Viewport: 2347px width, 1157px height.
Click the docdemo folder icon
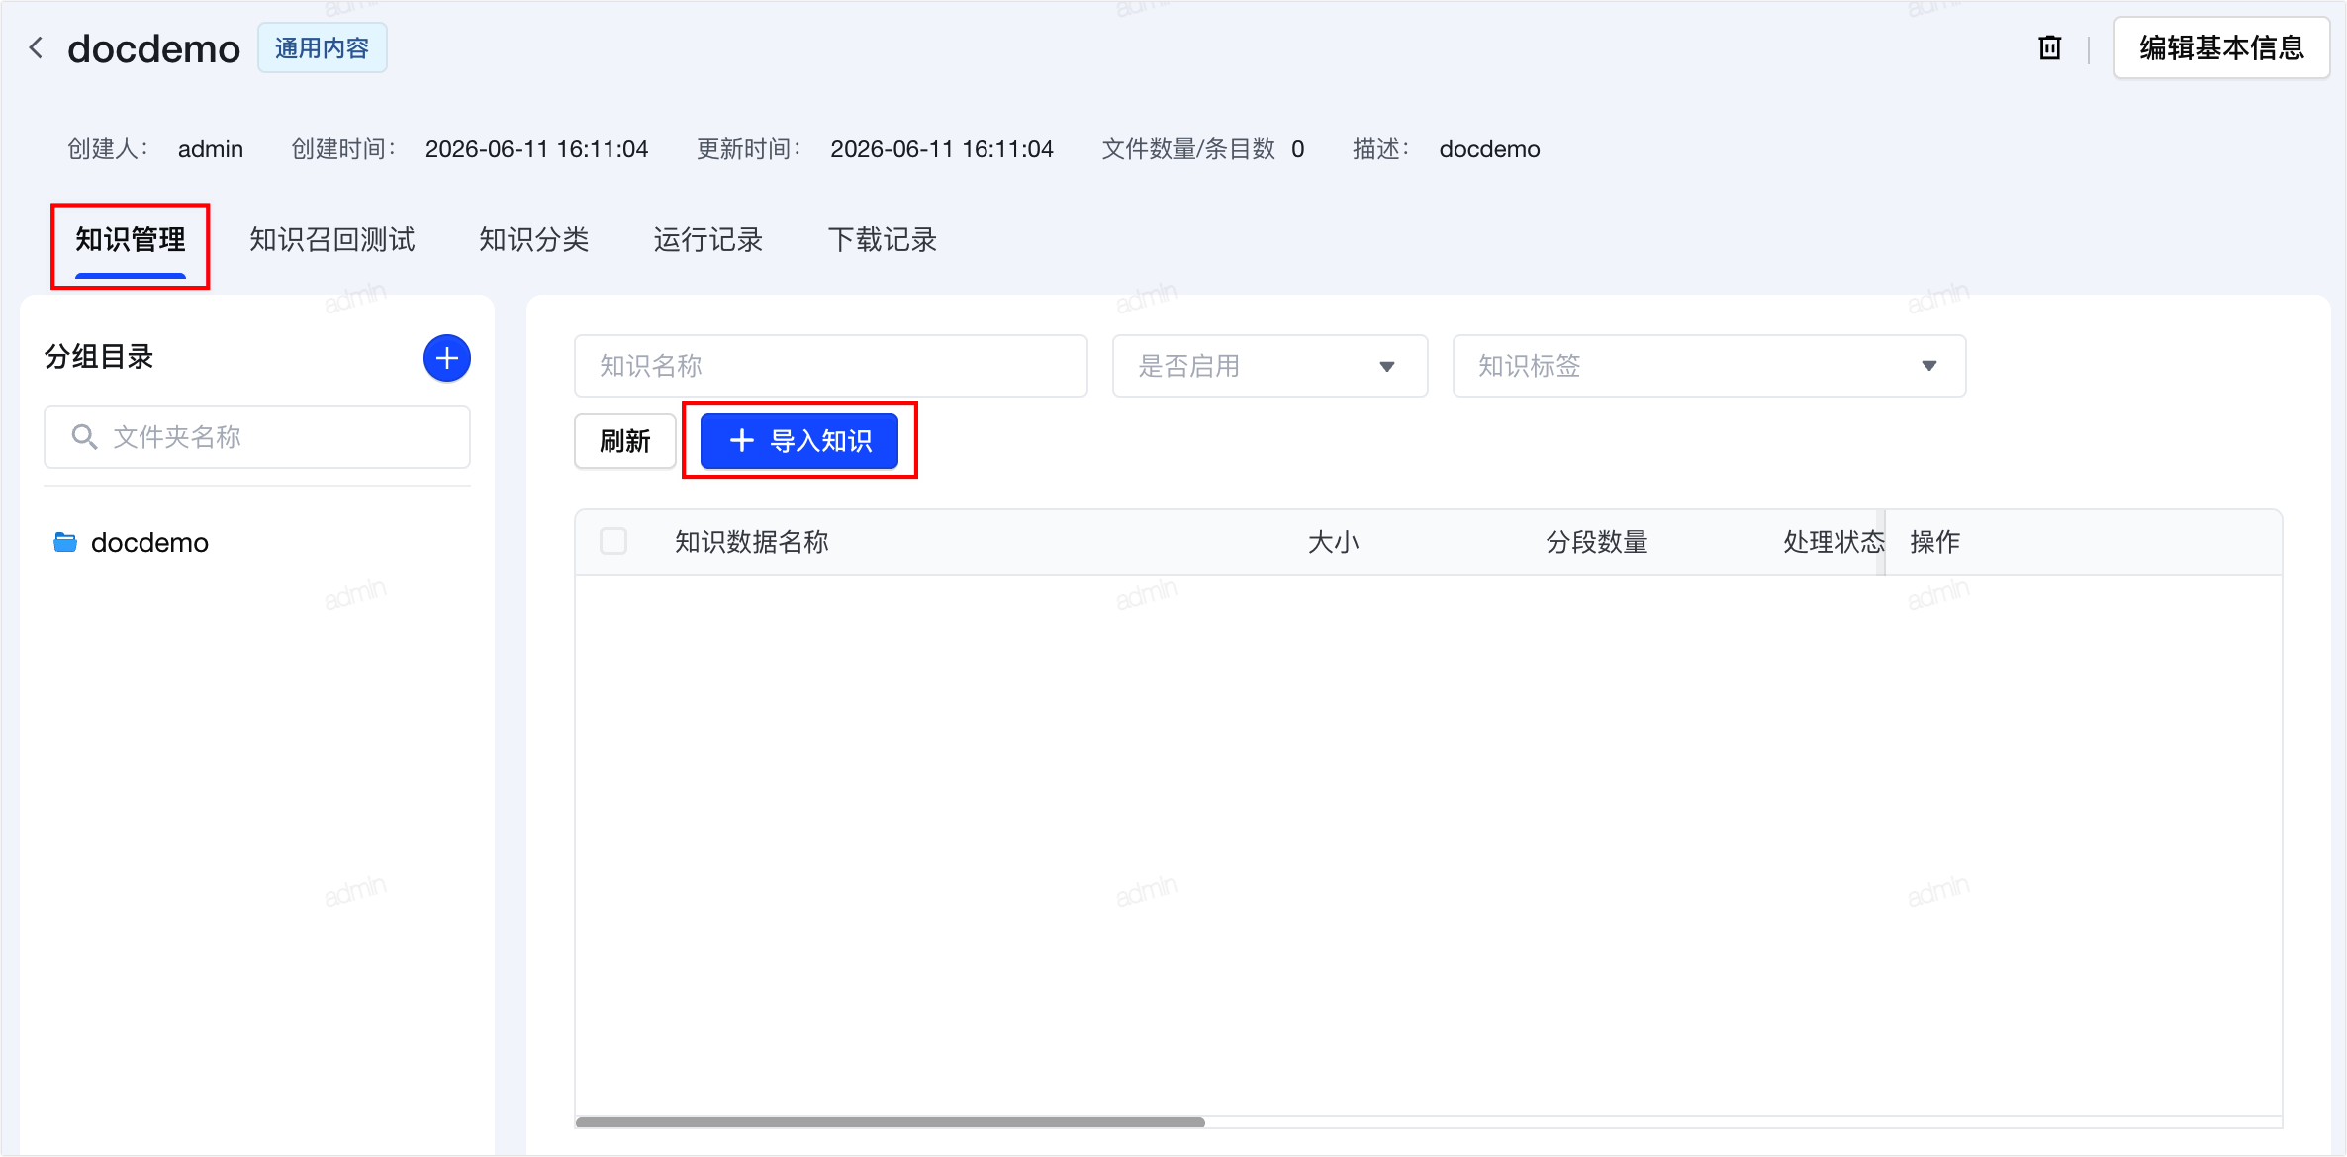[65, 542]
